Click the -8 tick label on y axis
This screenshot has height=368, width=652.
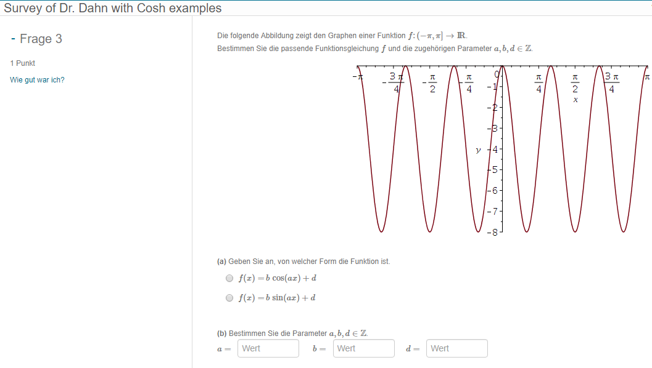click(492, 233)
